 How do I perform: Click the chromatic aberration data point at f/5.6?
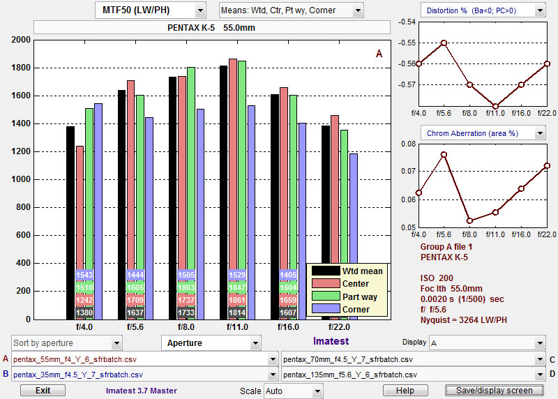coord(444,154)
